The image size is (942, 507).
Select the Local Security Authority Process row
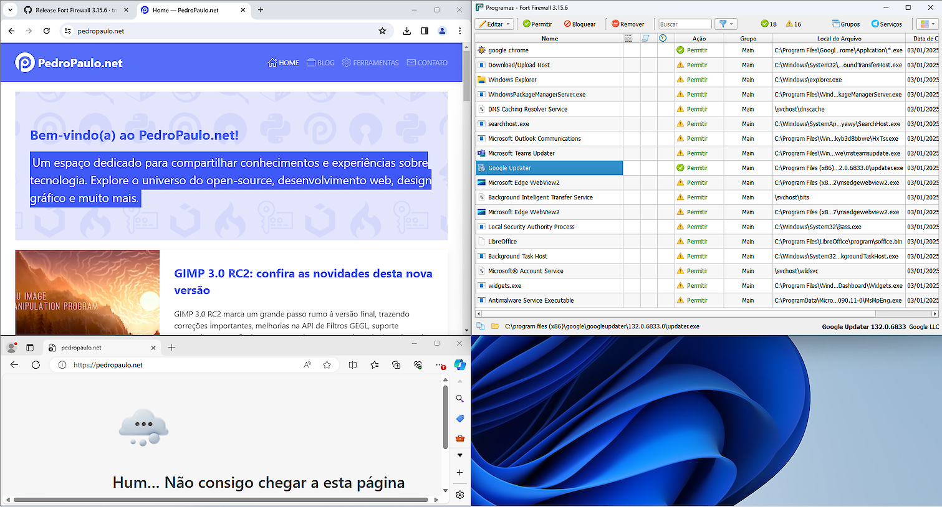(x=707, y=227)
